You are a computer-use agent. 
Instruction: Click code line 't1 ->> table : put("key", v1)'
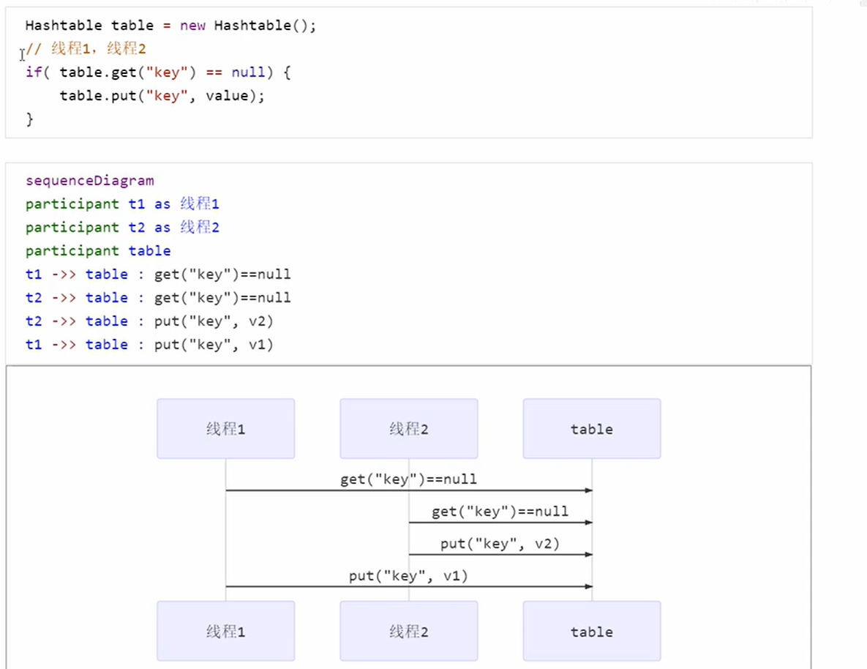point(149,344)
